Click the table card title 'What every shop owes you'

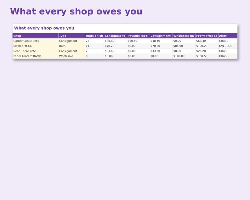tap(44, 28)
